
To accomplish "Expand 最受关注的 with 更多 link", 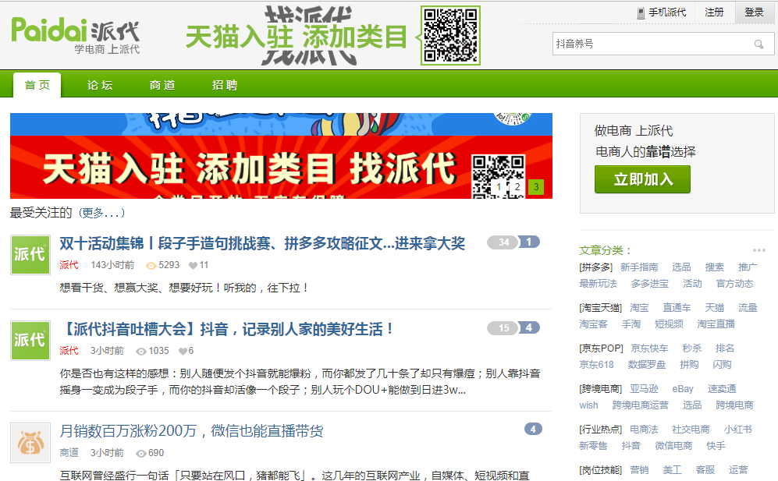I will [102, 213].
